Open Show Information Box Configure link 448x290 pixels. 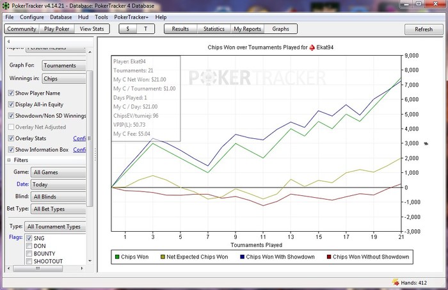point(79,150)
